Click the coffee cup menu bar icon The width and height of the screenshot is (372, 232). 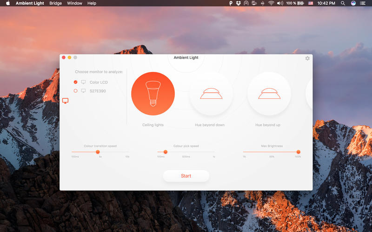point(254,3)
